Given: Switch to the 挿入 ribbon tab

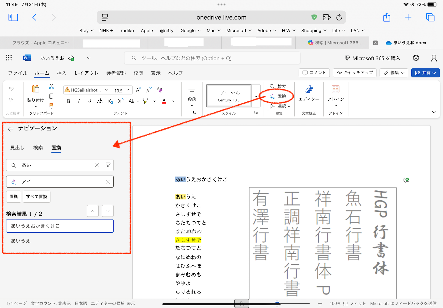Looking at the screenshot, I should pos(61,73).
